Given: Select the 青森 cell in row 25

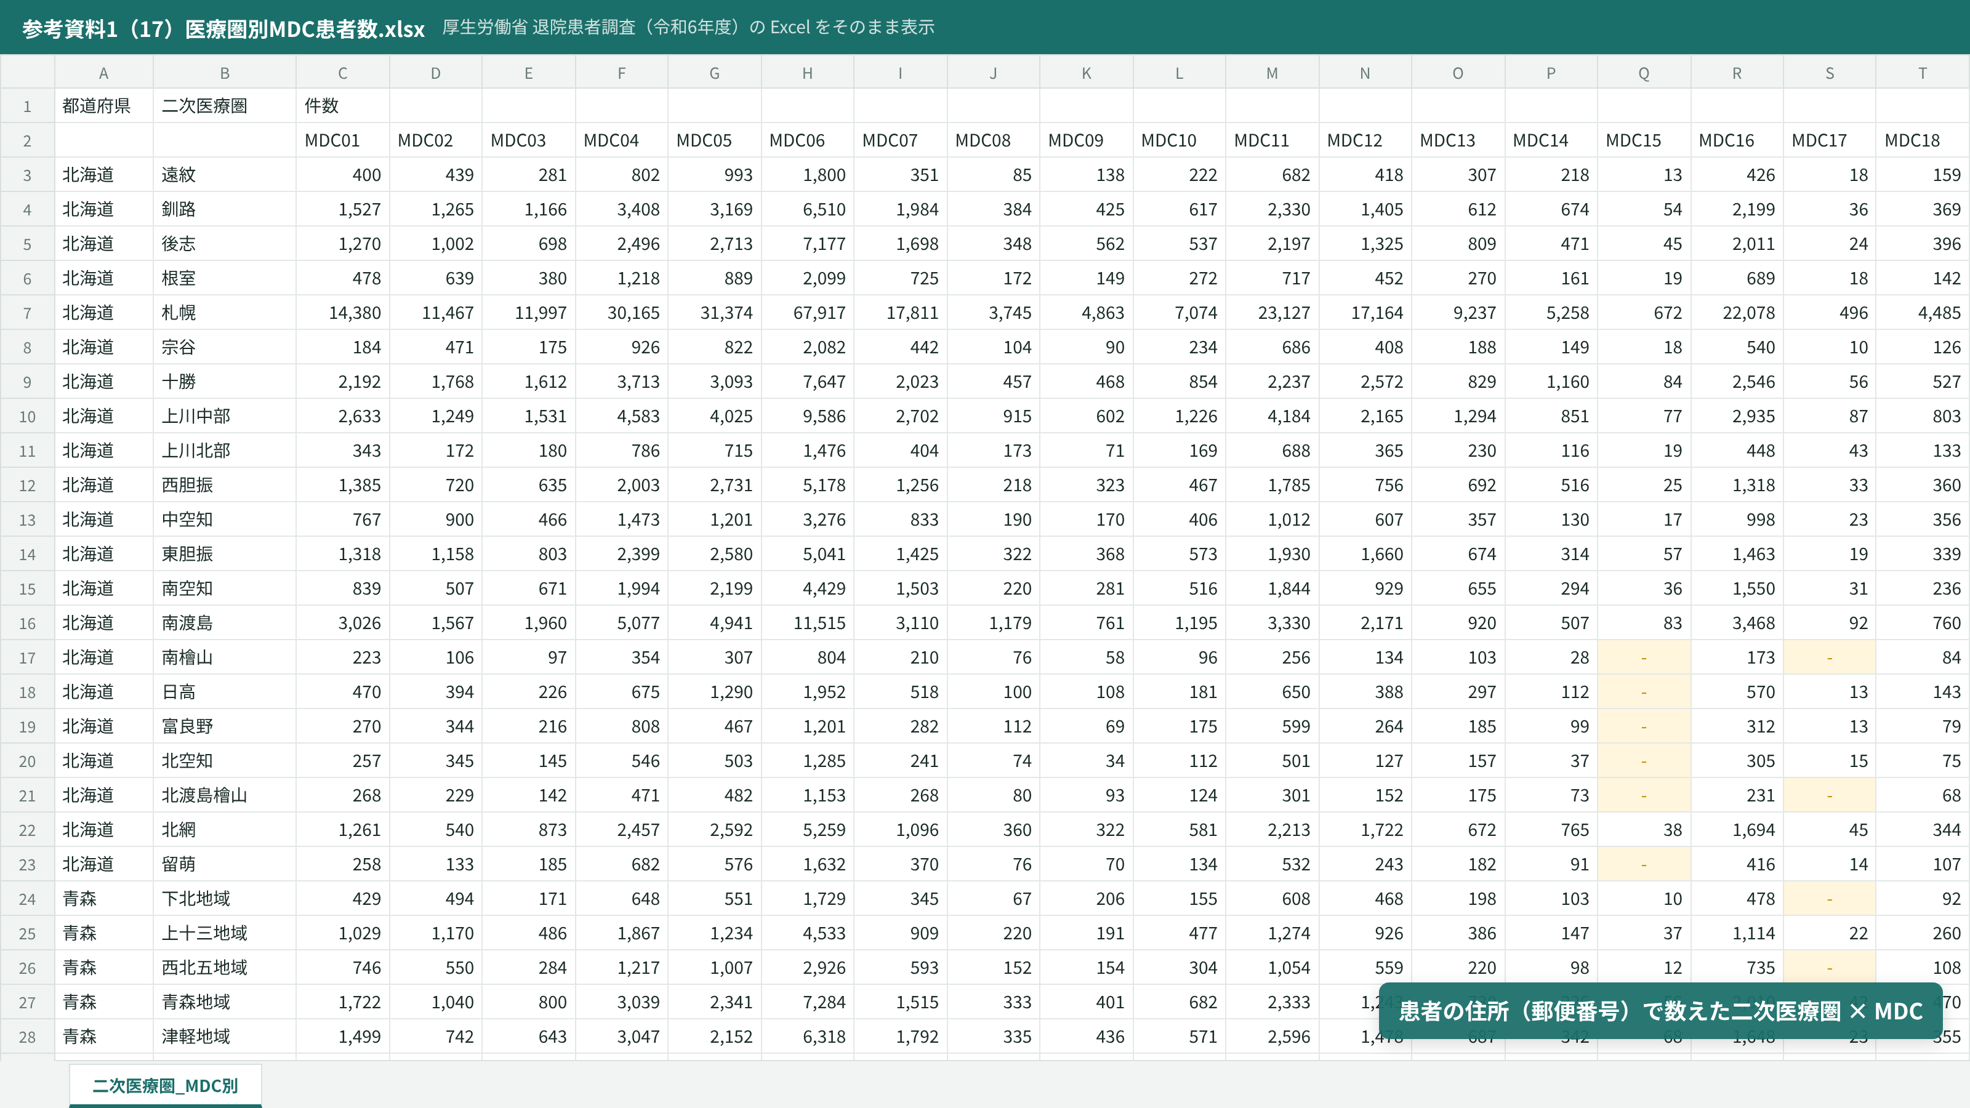Looking at the screenshot, I should [x=104, y=934].
